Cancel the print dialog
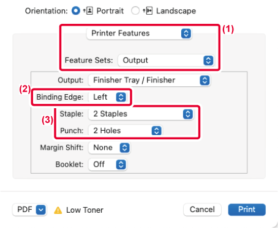The image size is (278, 228). [x=202, y=210]
